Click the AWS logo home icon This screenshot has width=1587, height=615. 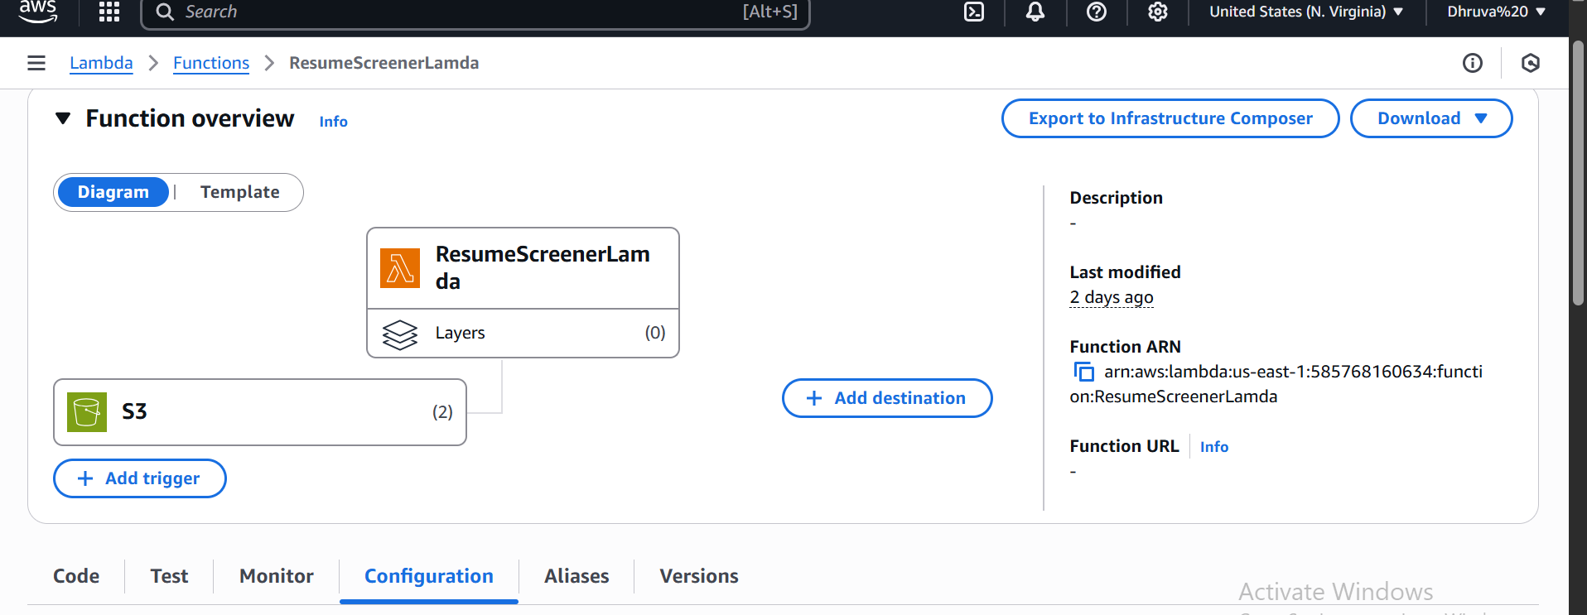click(x=38, y=12)
